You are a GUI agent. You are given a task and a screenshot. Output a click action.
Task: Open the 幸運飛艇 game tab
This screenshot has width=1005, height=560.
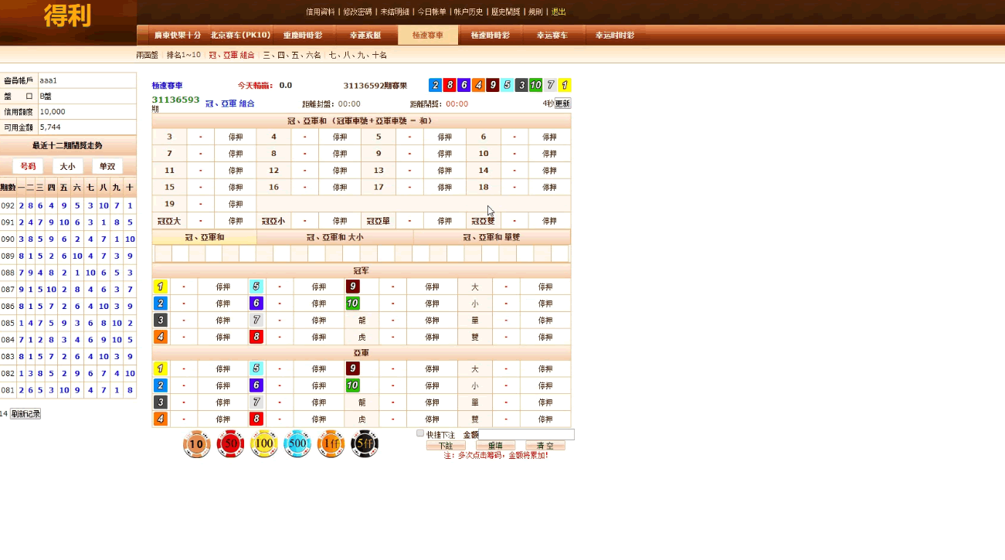365,36
